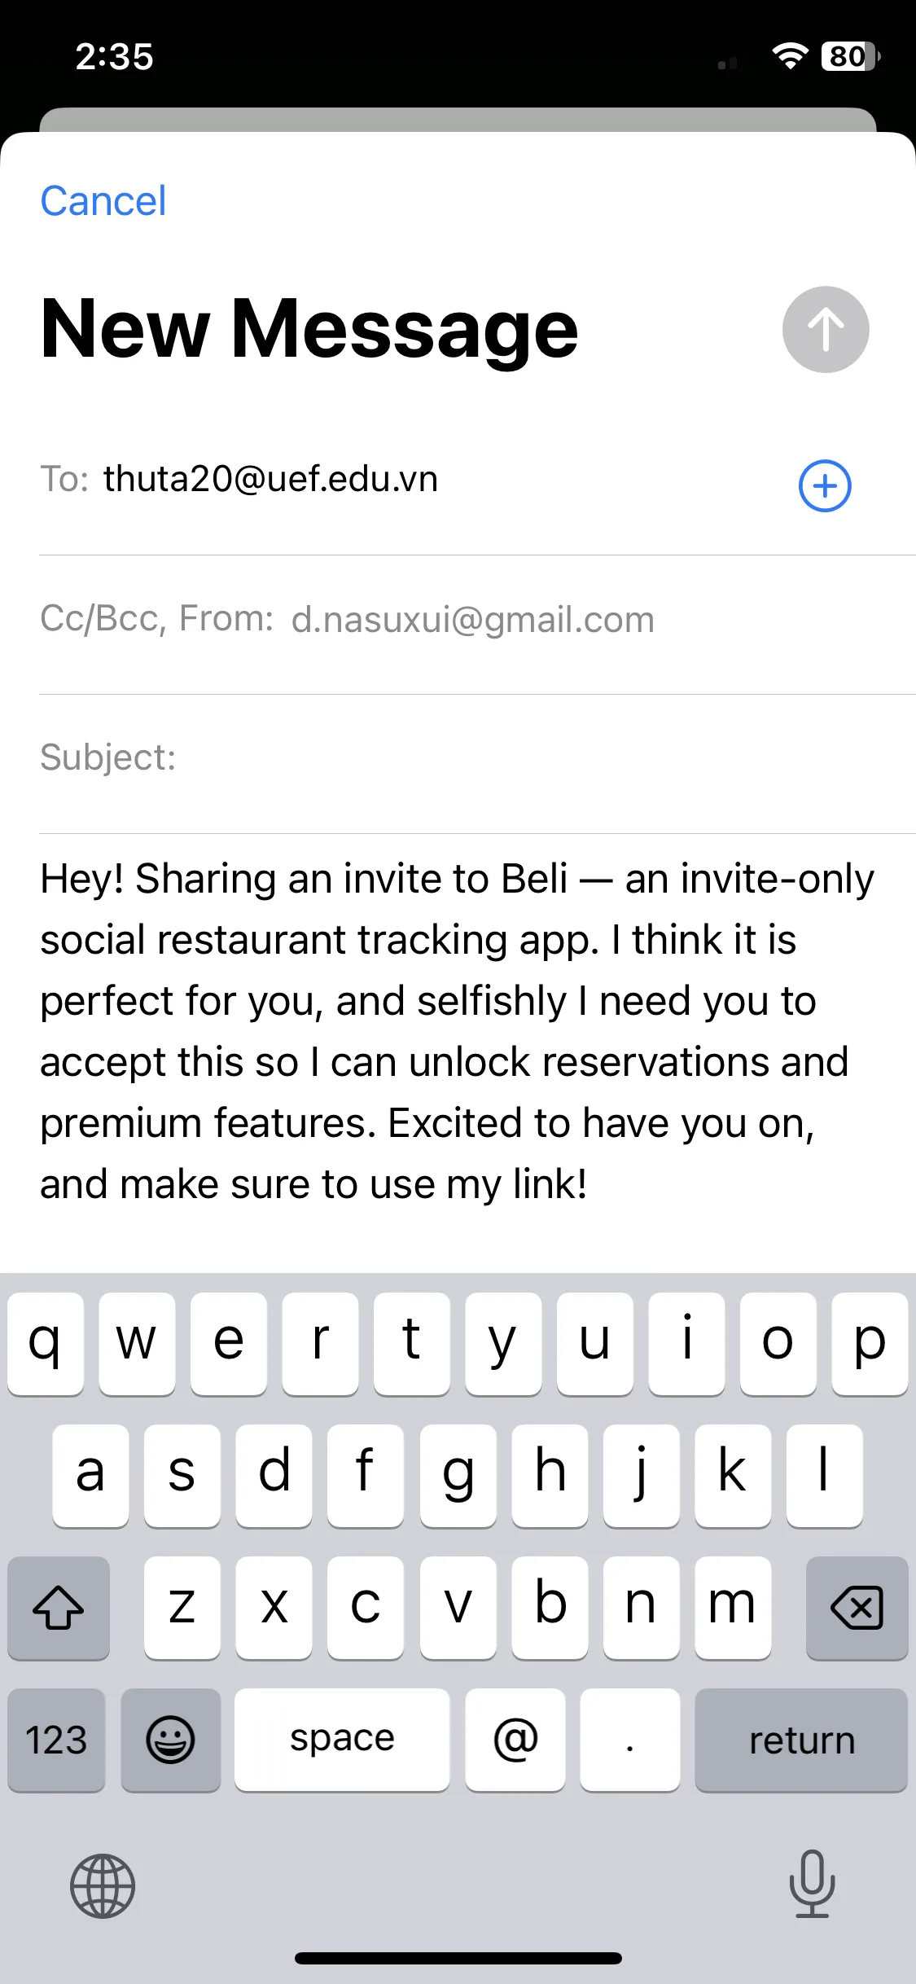Tap the @ key on the keyboard
Image resolution: width=916 pixels, height=1984 pixels.
tap(515, 1740)
